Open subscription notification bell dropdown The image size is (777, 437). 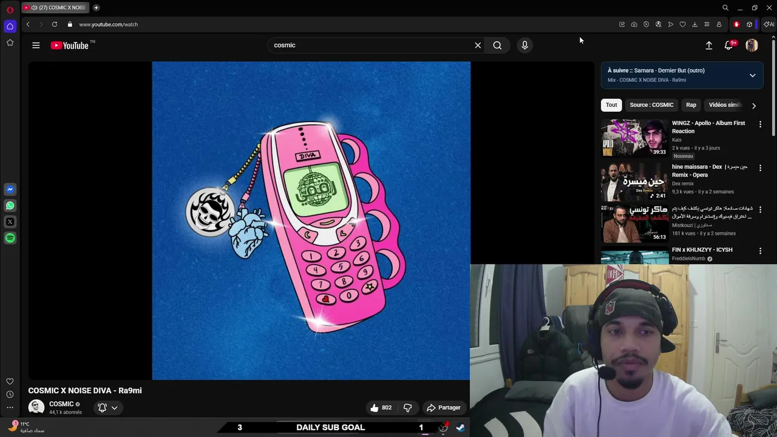pos(107,408)
